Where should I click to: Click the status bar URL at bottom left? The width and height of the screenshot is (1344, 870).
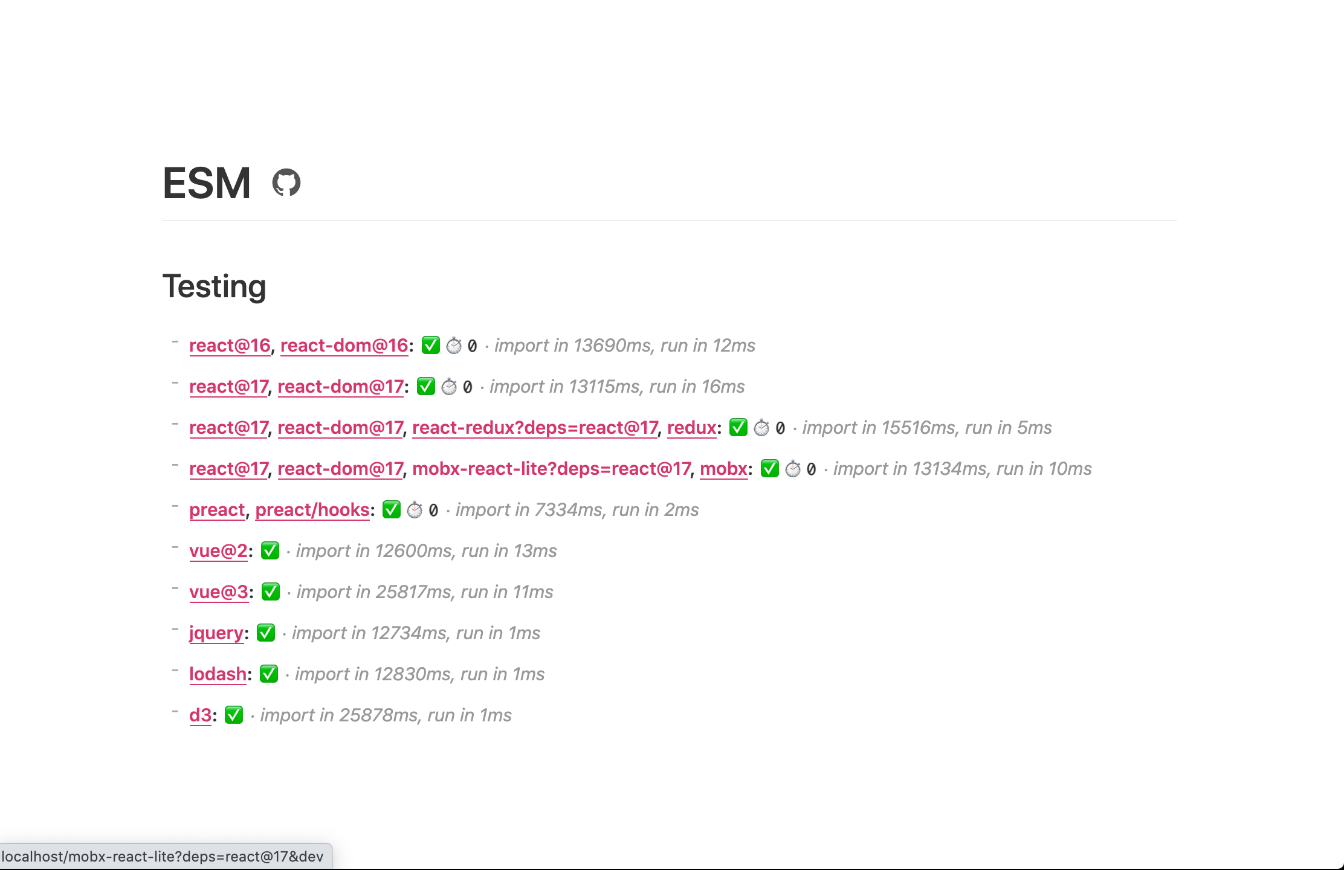(163, 855)
